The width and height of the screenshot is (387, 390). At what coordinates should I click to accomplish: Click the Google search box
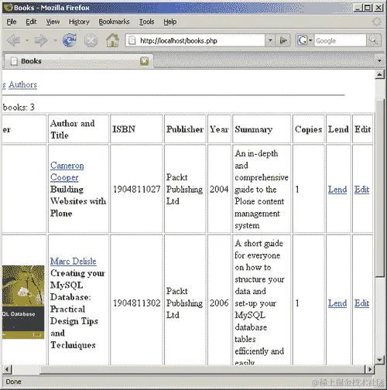tap(340, 40)
